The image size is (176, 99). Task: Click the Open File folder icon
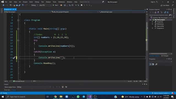(14, 5)
